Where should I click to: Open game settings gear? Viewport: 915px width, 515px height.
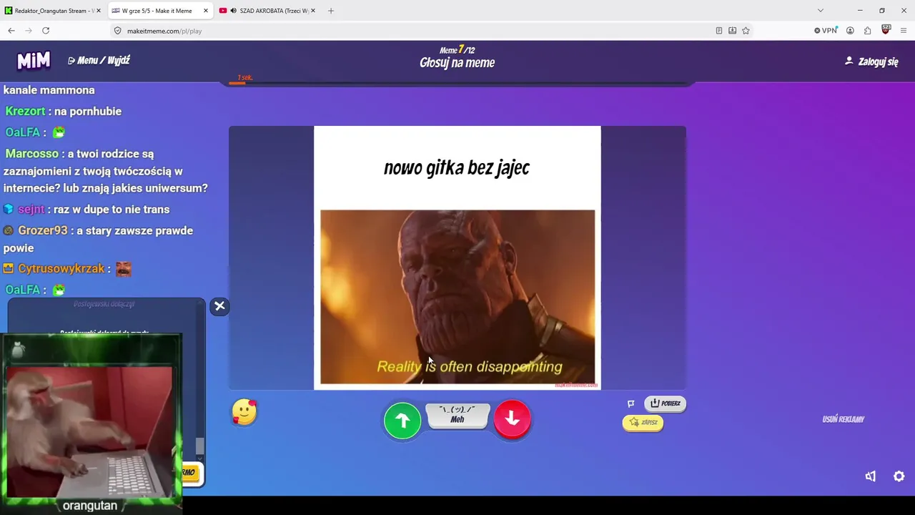[x=899, y=476]
